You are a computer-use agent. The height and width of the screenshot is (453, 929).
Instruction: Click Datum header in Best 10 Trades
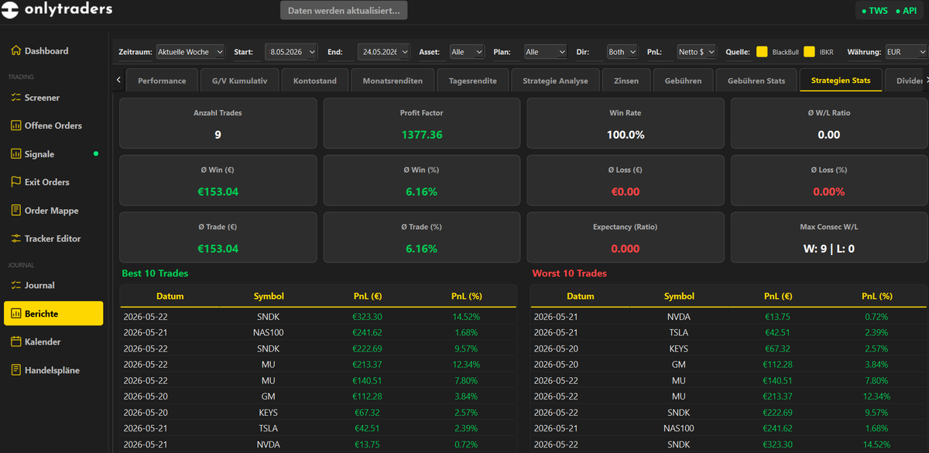tap(170, 296)
